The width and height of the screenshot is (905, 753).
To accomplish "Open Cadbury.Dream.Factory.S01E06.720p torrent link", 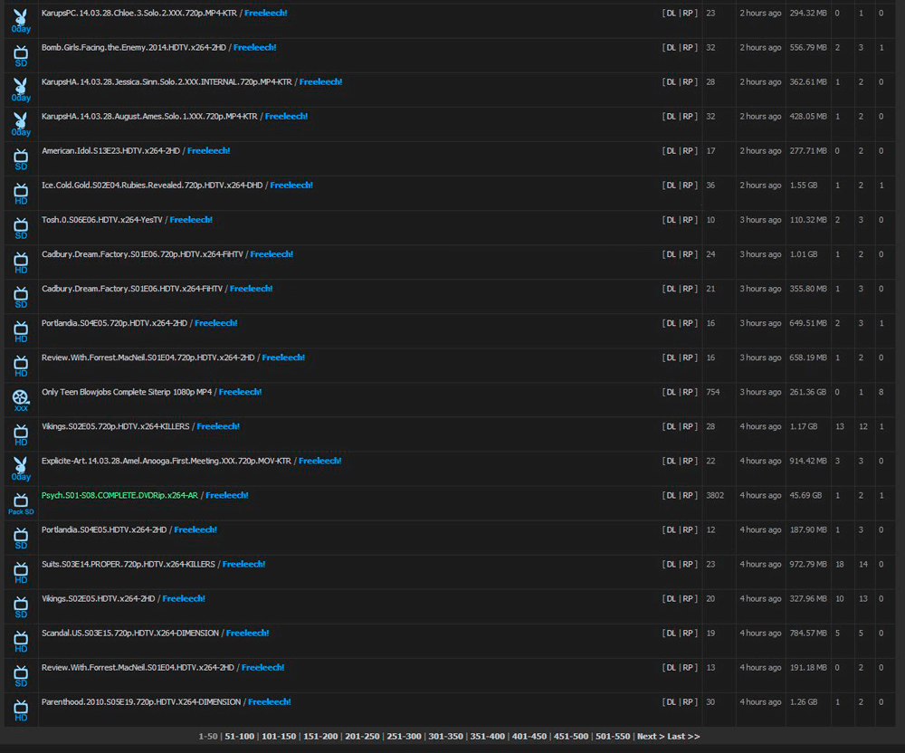I will point(142,254).
